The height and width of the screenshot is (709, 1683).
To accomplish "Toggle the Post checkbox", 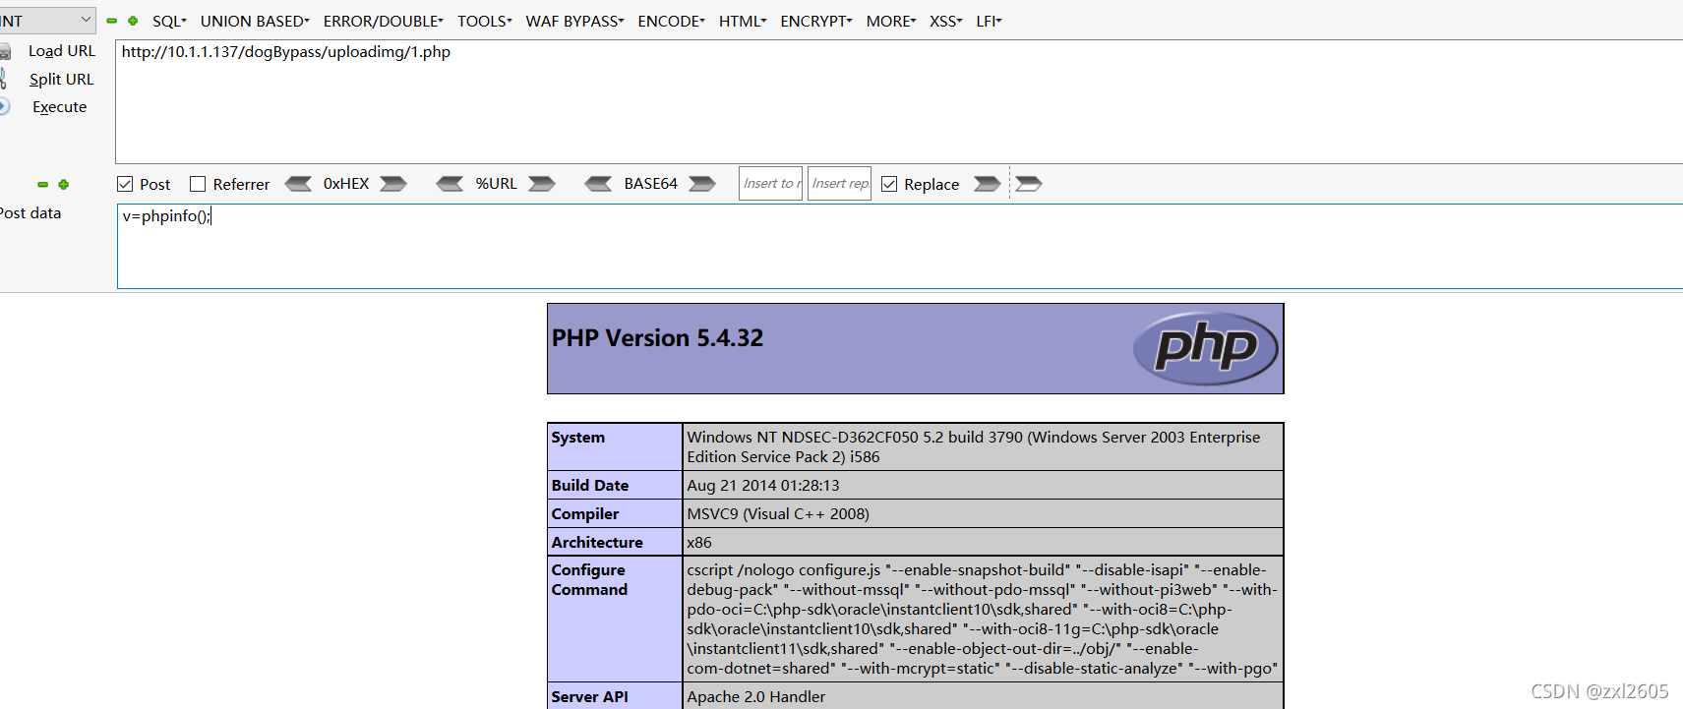I will click(x=125, y=184).
